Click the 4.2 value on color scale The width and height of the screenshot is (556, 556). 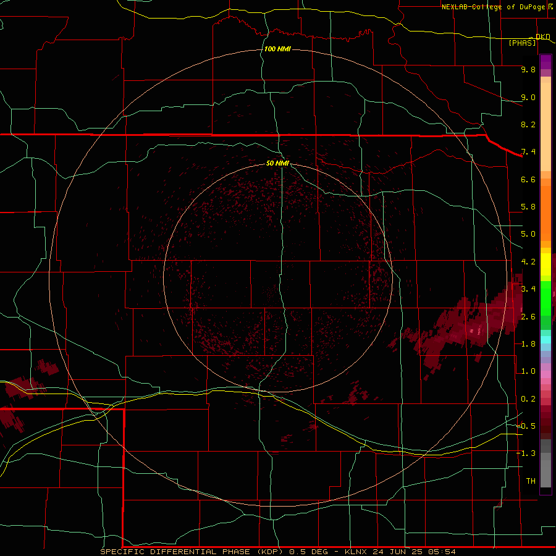528,262
